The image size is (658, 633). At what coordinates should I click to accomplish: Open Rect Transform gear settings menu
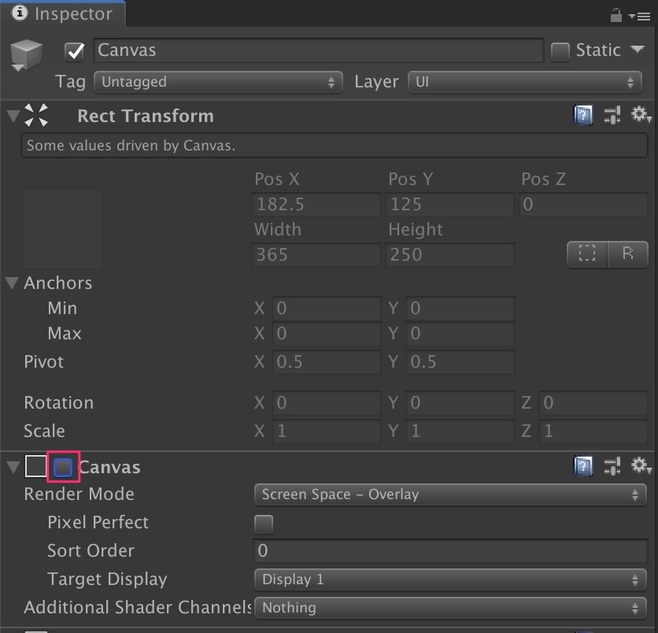641,116
